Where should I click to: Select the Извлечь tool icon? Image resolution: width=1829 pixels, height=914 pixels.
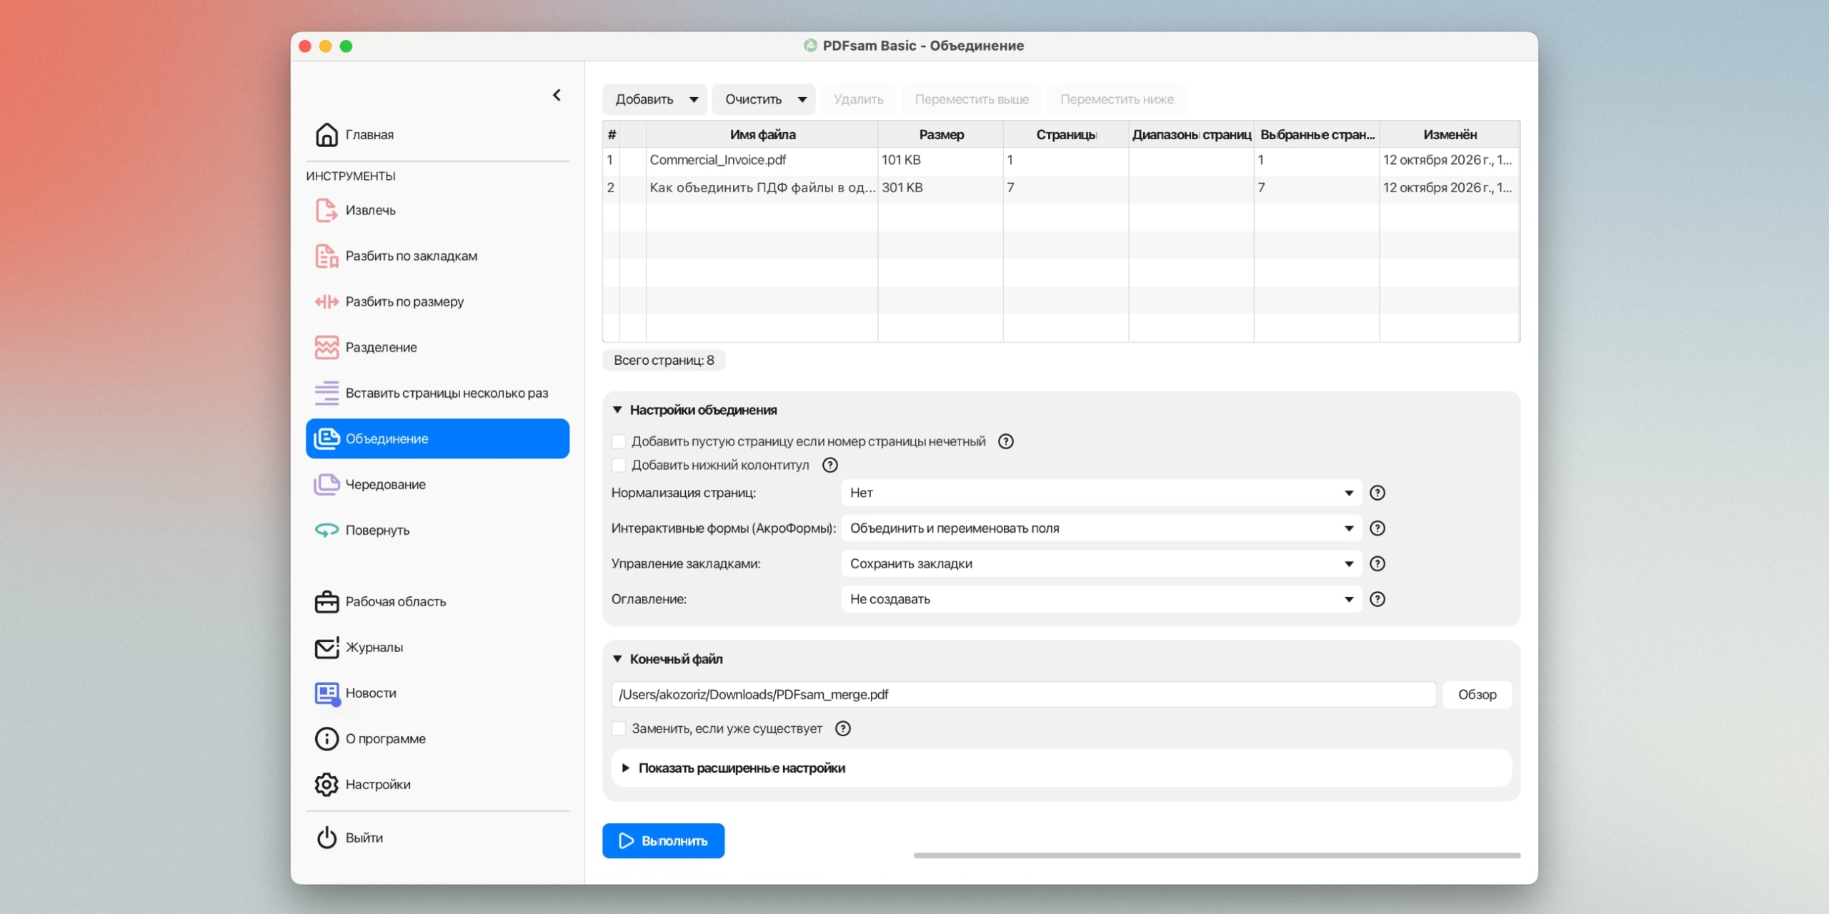327,210
